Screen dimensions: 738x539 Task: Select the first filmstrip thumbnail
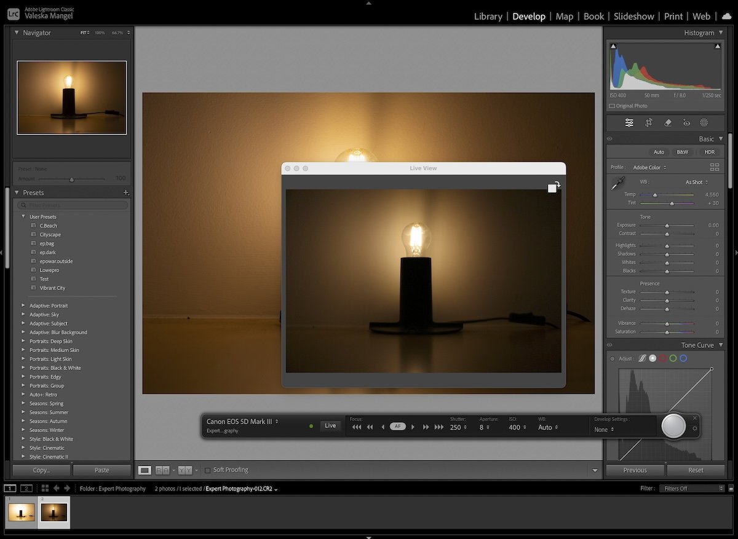tap(21, 512)
